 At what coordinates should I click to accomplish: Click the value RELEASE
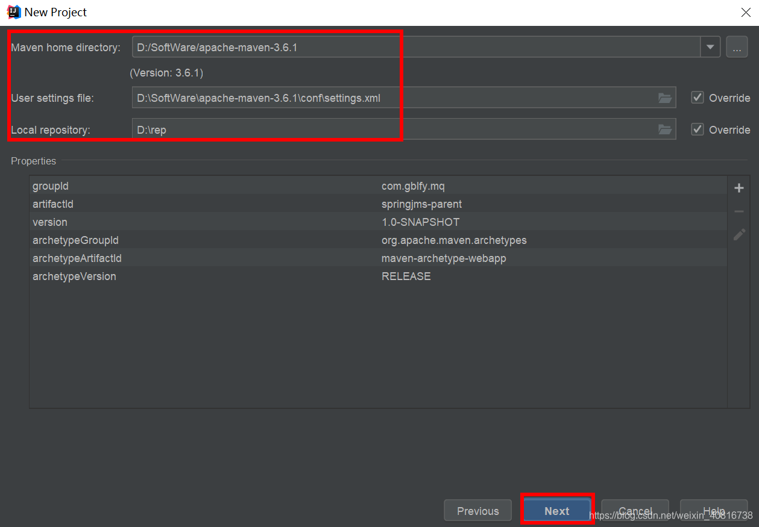tap(406, 276)
